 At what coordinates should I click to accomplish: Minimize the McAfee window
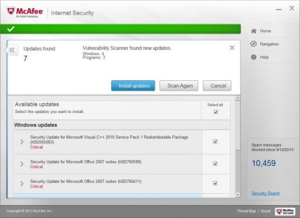click(279, 9)
